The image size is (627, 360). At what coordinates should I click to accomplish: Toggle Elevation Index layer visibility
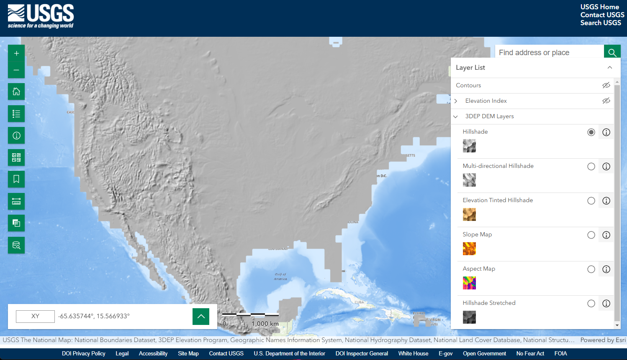[606, 101]
